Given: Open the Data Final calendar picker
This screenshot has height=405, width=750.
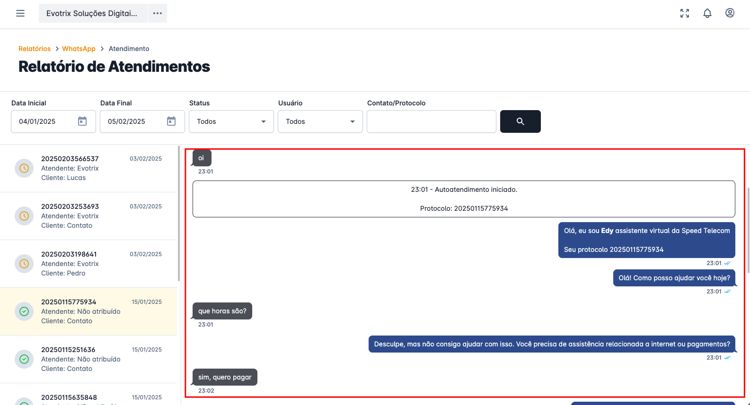Looking at the screenshot, I should [x=171, y=121].
